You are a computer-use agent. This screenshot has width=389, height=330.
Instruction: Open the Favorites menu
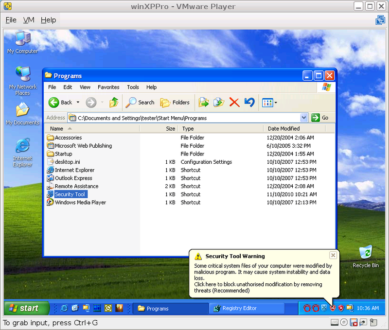click(108, 87)
